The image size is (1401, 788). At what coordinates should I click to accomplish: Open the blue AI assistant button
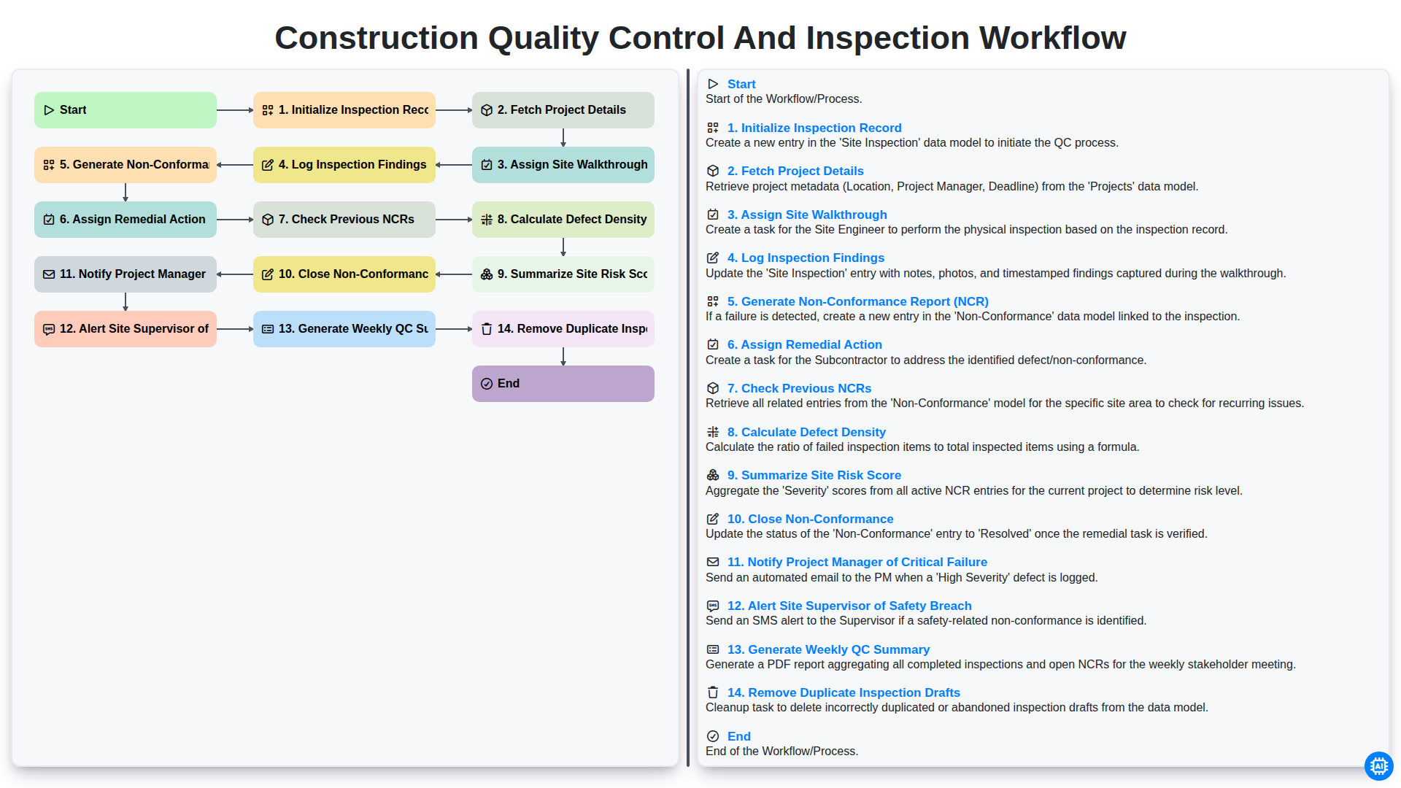[1378, 766]
